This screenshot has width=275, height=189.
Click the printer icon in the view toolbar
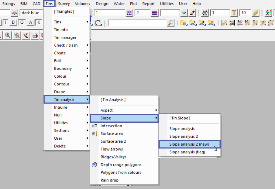pos(35,36)
